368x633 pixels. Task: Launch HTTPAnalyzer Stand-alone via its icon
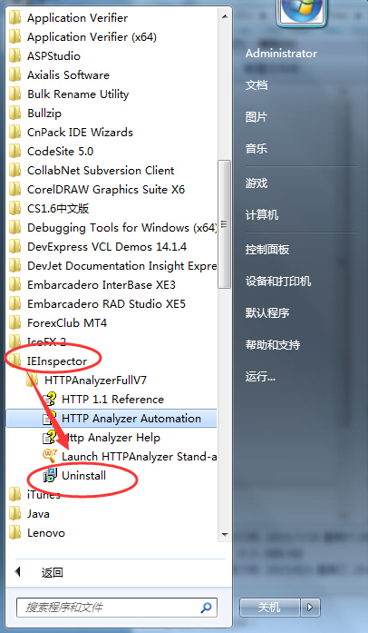[x=50, y=456]
